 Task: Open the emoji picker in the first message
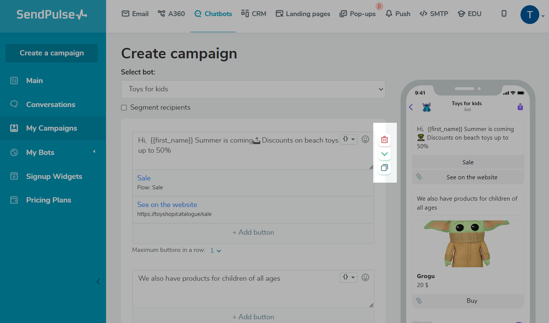tap(365, 139)
